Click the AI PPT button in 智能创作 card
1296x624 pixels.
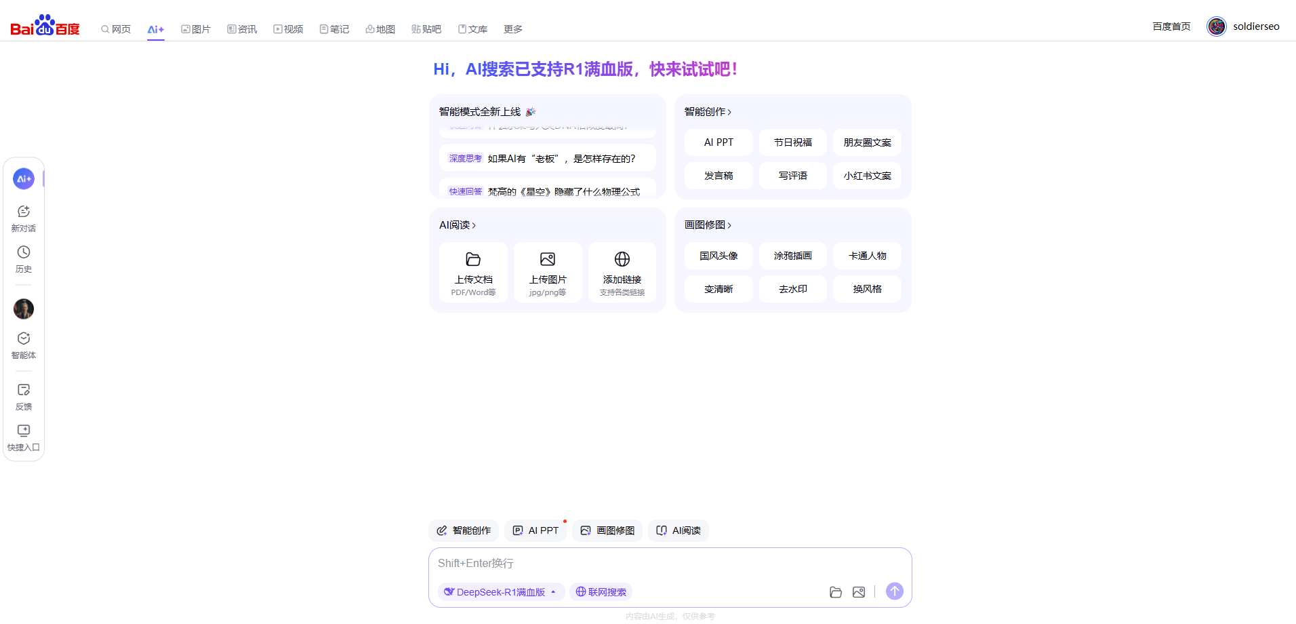(x=718, y=142)
